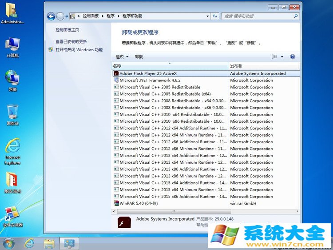This screenshot has height=250, width=333.
Task: Open Windows Explorer from the taskbar
Action: [49, 244]
